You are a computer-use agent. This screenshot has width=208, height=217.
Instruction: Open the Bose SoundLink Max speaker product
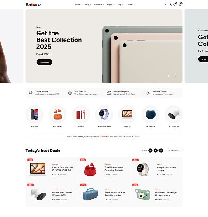(114, 194)
